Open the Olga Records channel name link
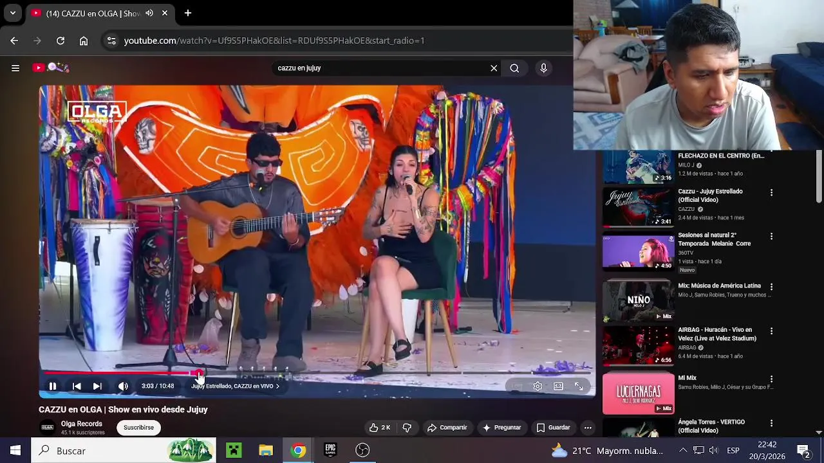824x463 pixels. click(81, 424)
